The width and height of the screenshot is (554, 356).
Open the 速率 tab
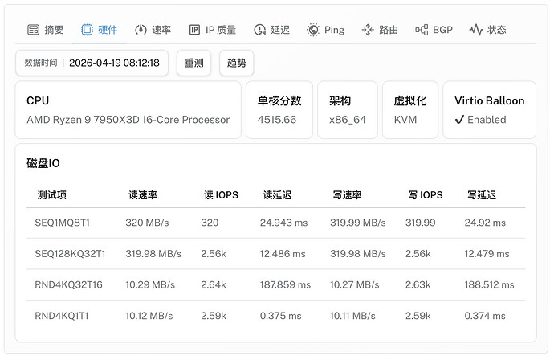153,30
